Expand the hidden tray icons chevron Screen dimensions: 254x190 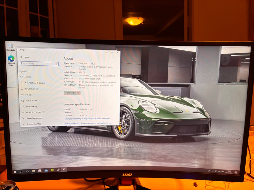click(x=213, y=171)
